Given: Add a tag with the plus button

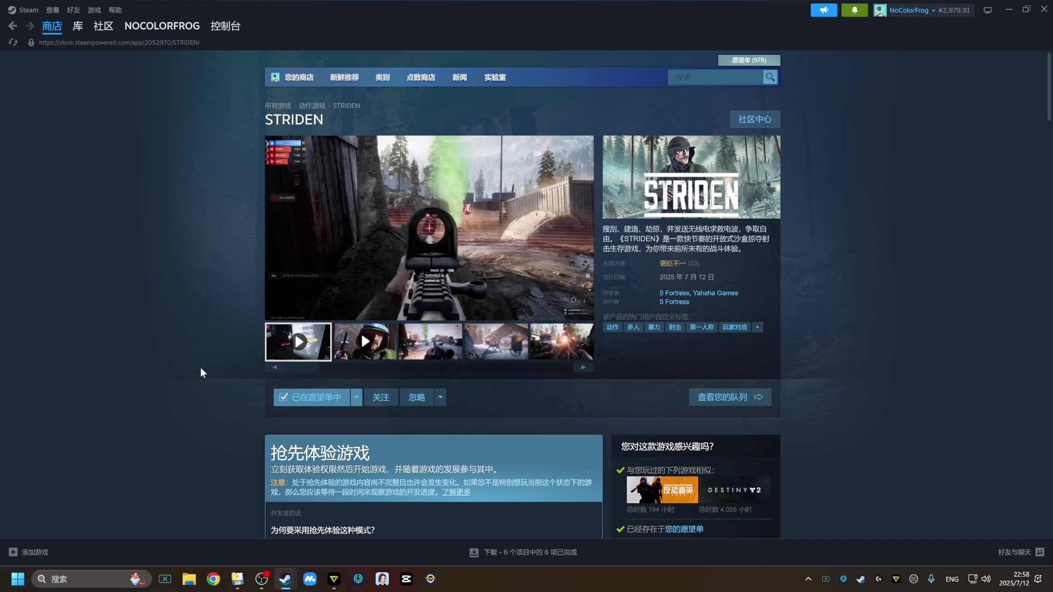Looking at the screenshot, I should point(757,327).
